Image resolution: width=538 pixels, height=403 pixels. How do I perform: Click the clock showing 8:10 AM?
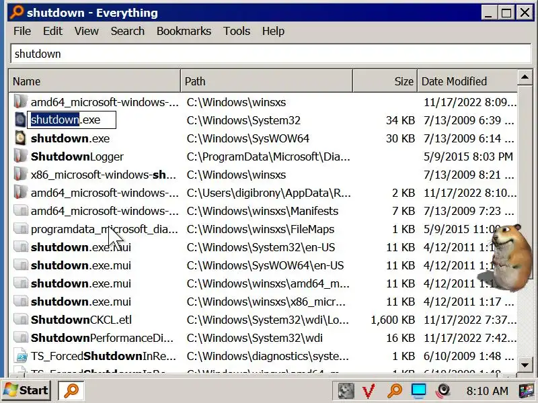tap(487, 391)
